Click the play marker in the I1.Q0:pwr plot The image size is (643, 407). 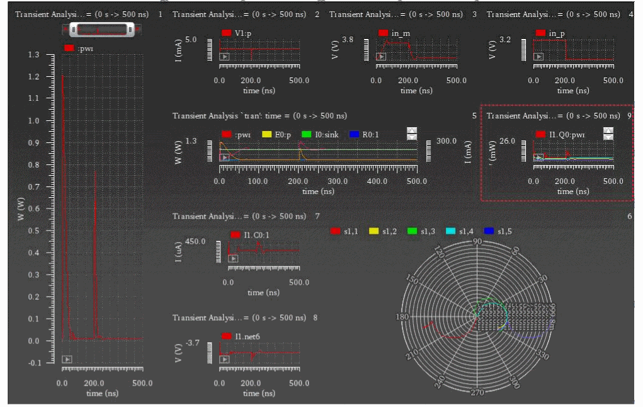(538, 158)
